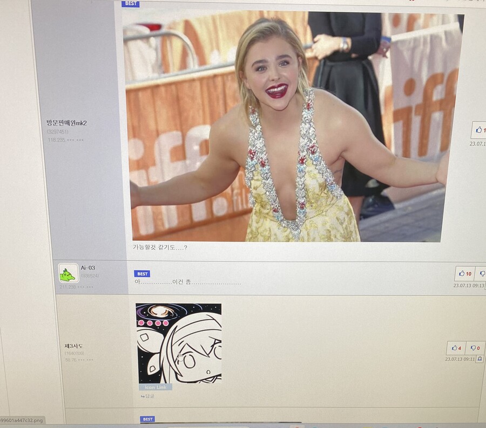Image resolution: width=486 pixels, height=428 pixels.
Task: Click the comment text starting with '아'
Action: 187,282
